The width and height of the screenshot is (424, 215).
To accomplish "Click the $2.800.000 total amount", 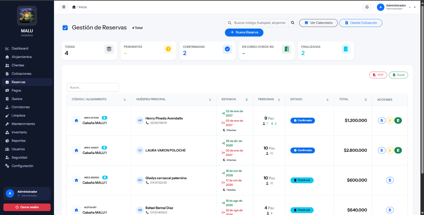I will coord(355,150).
